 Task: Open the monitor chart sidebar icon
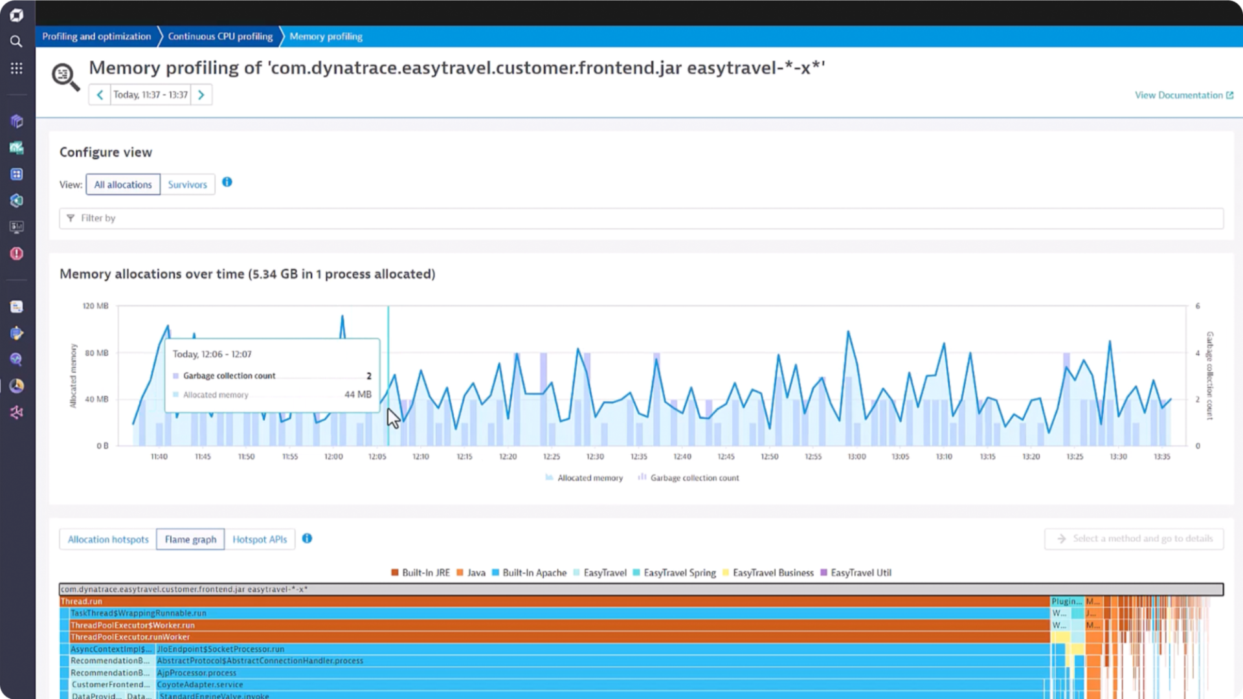17,227
